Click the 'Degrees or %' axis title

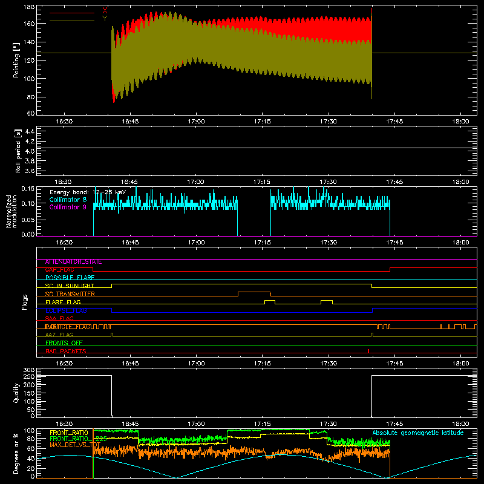coord(16,454)
